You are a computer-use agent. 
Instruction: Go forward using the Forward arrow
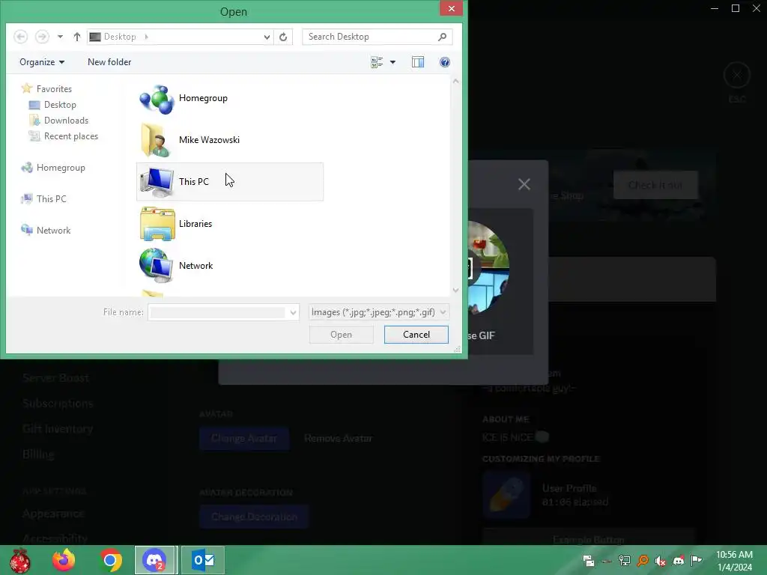(42, 37)
